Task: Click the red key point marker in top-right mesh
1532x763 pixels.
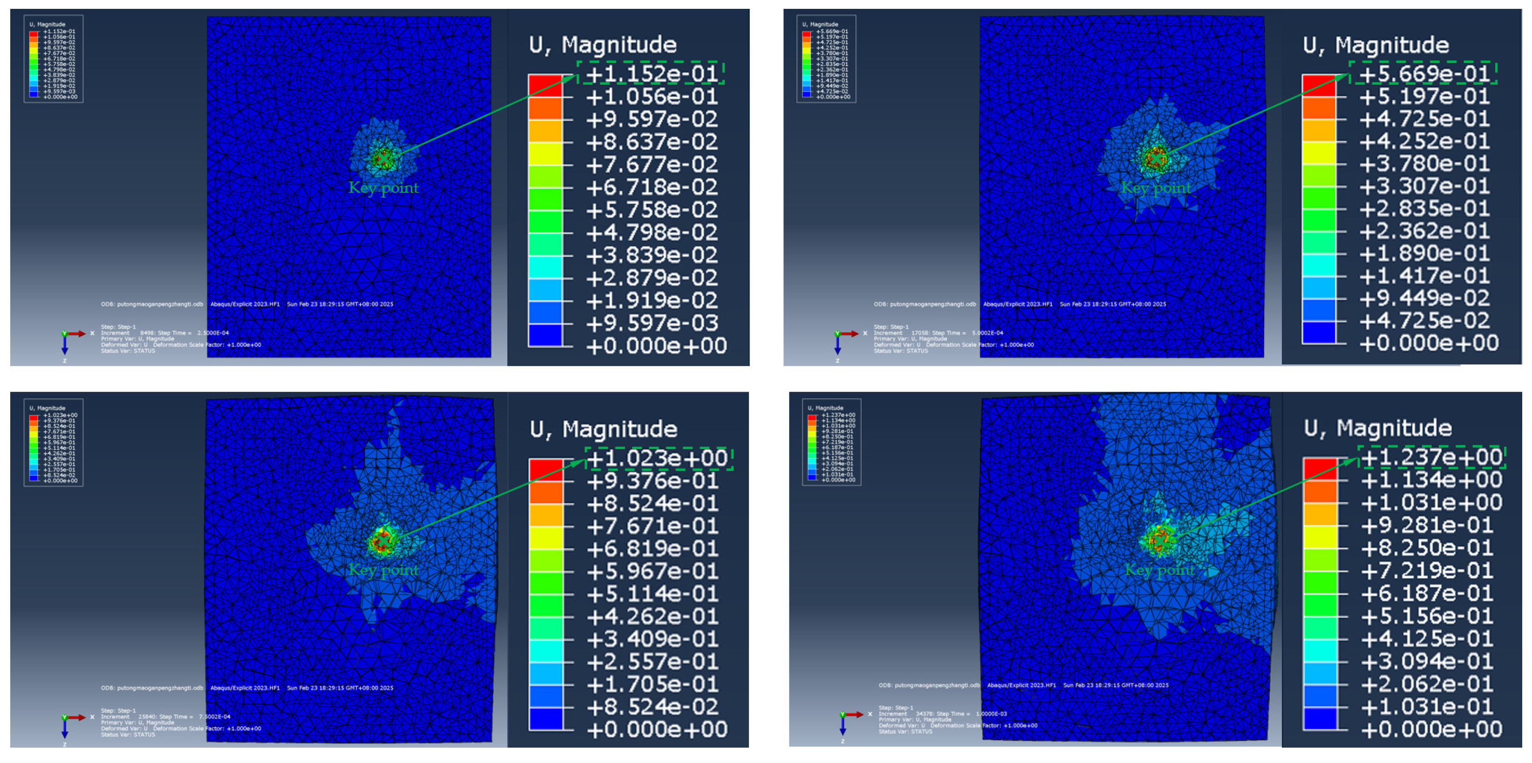Action: [x=1156, y=158]
